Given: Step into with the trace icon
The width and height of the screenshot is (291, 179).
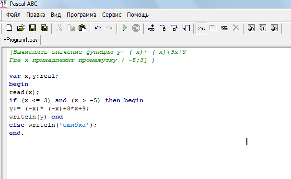Looking at the screenshot, I should (163, 28).
